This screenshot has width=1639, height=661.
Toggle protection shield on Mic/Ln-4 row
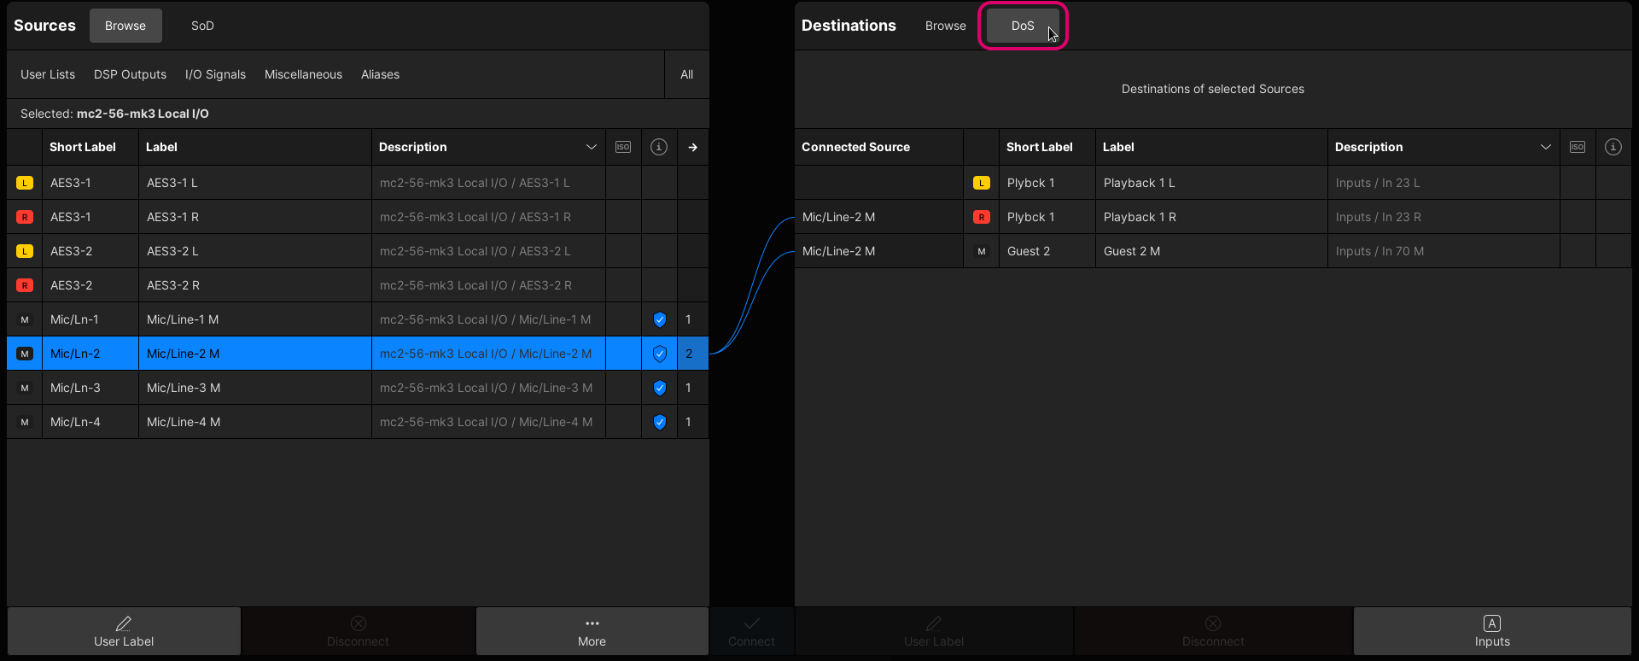coord(659,422)
